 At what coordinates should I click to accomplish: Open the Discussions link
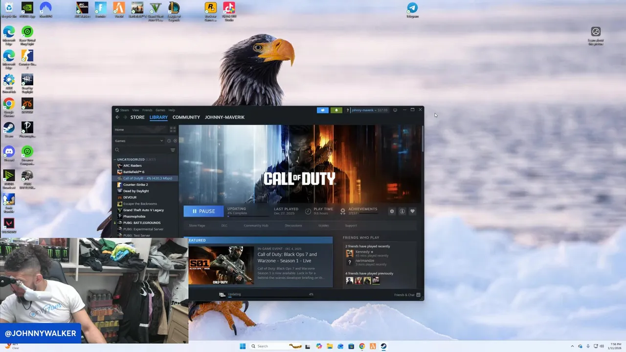point(293,225)
